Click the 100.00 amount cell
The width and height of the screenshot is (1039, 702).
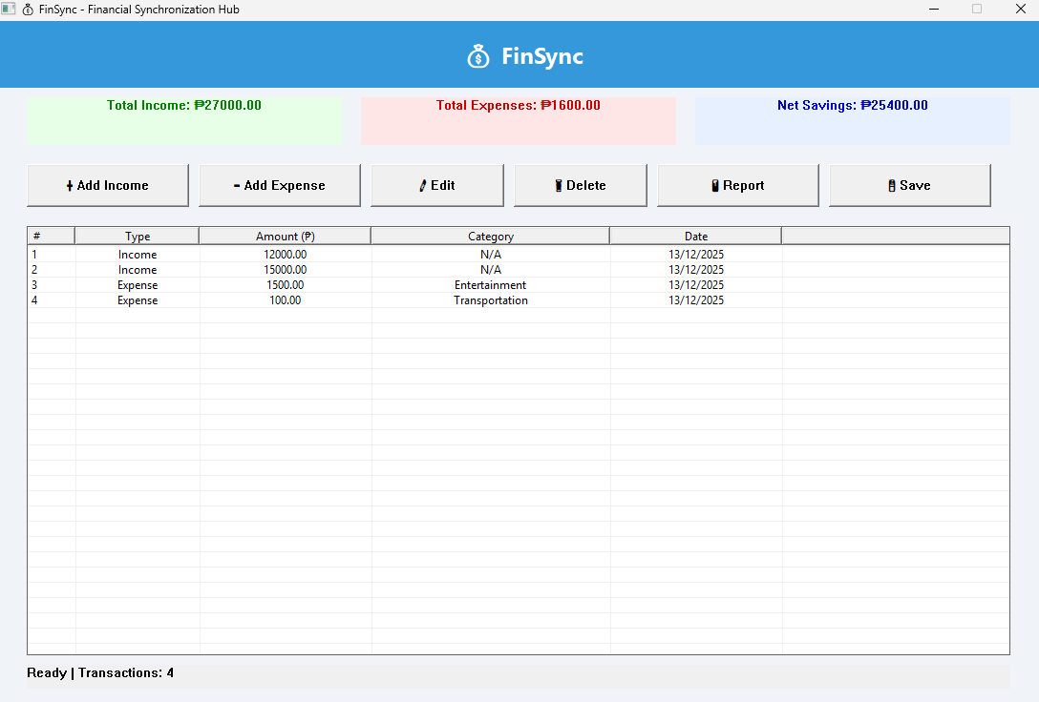pos(285,299)
